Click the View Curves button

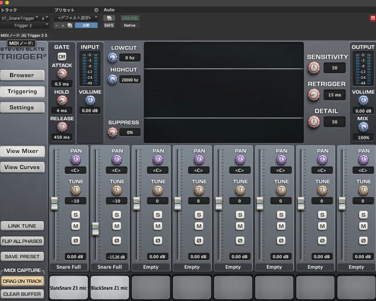coord(22,167)
